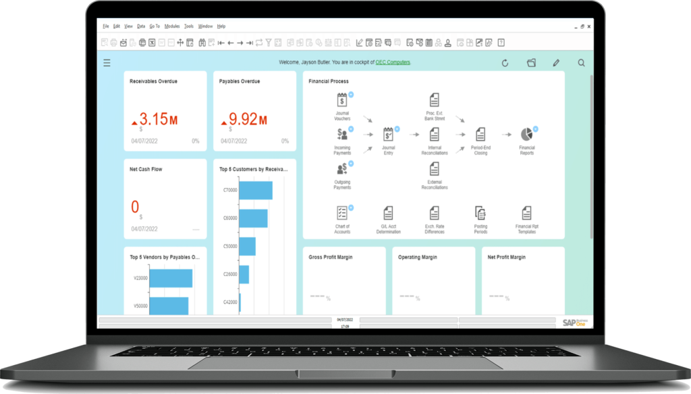
Task: Expand the blue badge on Financial Reports
Action: [x=537, y=128]
